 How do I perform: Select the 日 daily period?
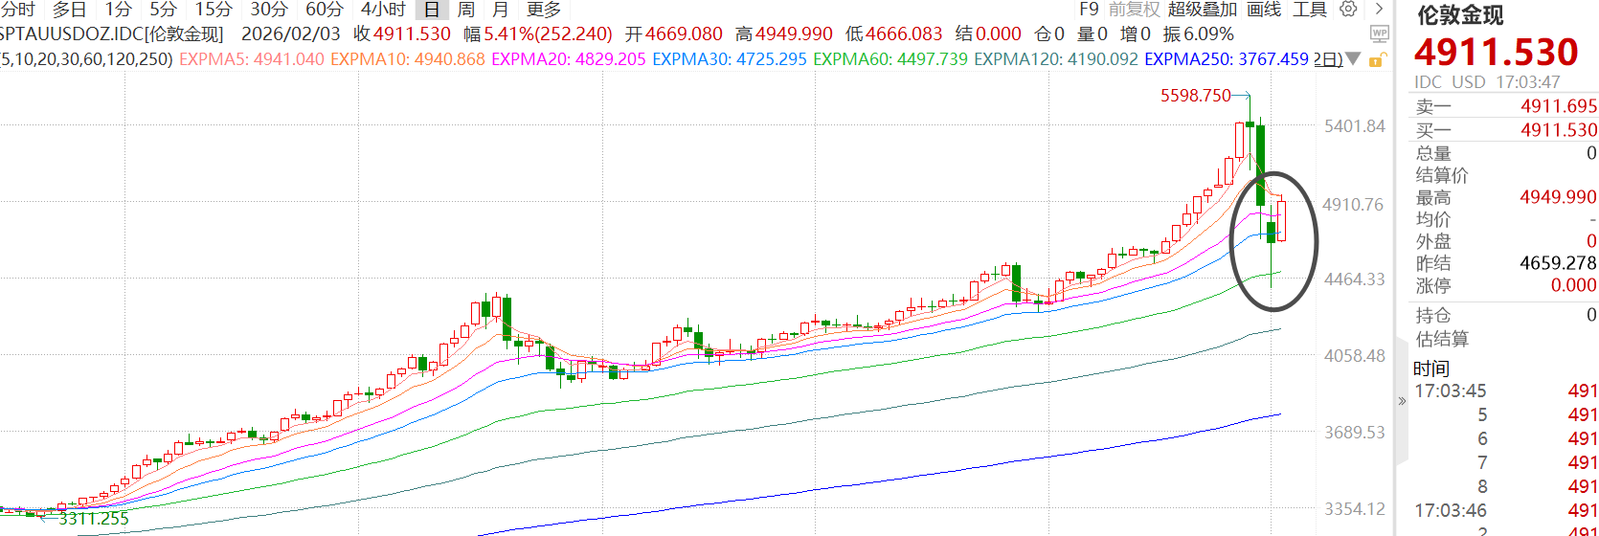pyautogui.click(x=432, y=10)
